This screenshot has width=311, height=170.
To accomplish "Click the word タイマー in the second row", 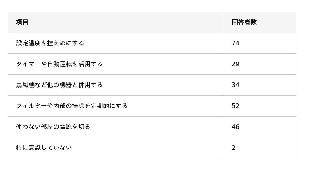I will (x=28, y=64).
